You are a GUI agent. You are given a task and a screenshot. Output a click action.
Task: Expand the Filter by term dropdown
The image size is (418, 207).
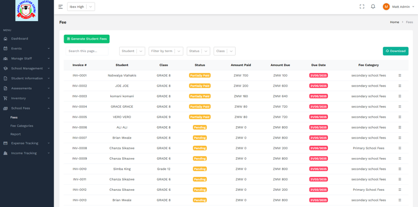[x=166, y=51]
